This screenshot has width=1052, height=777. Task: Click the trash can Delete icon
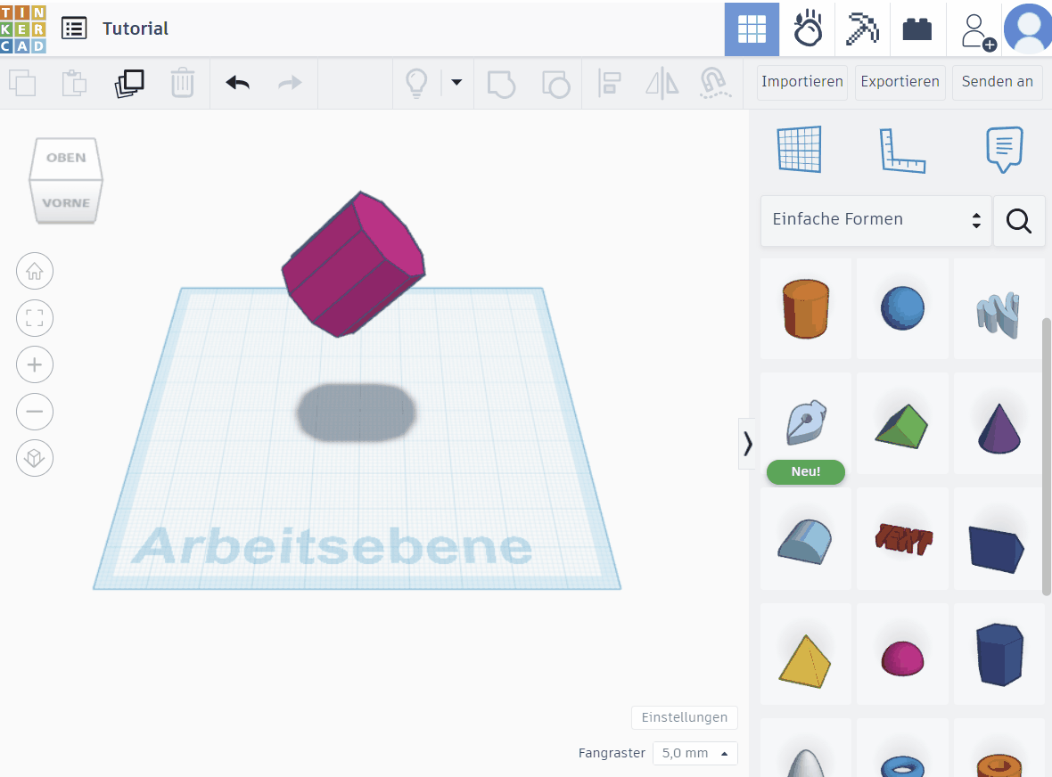click(x=183, y=83)
